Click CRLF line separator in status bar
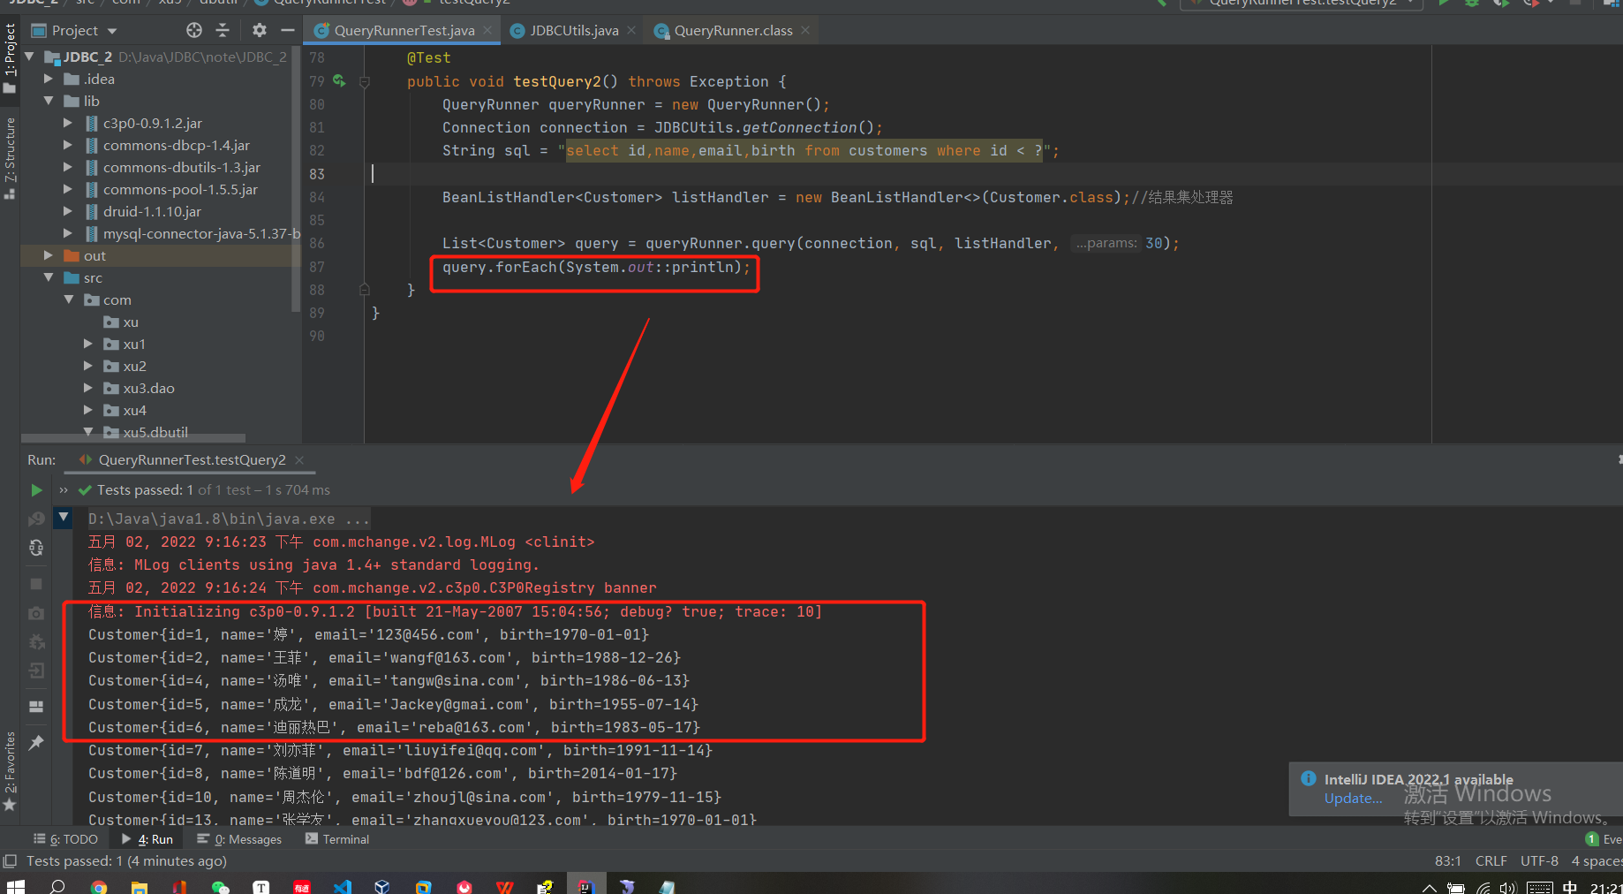 pos(1491,860)
